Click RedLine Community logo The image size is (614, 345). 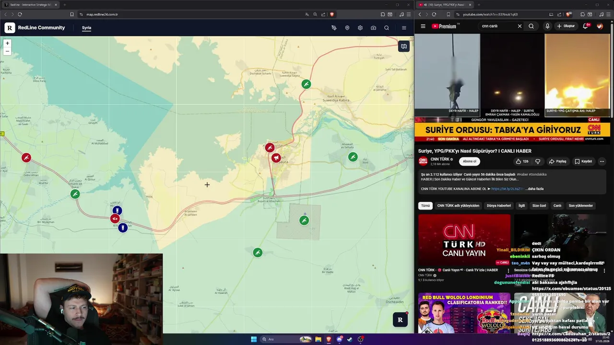(35, 28)
